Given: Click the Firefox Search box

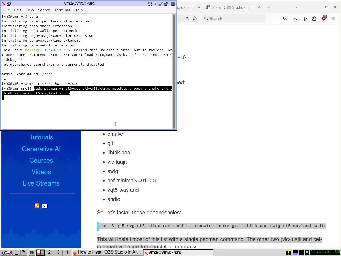Looking at the screenshot, I should [x=234, y=18].
